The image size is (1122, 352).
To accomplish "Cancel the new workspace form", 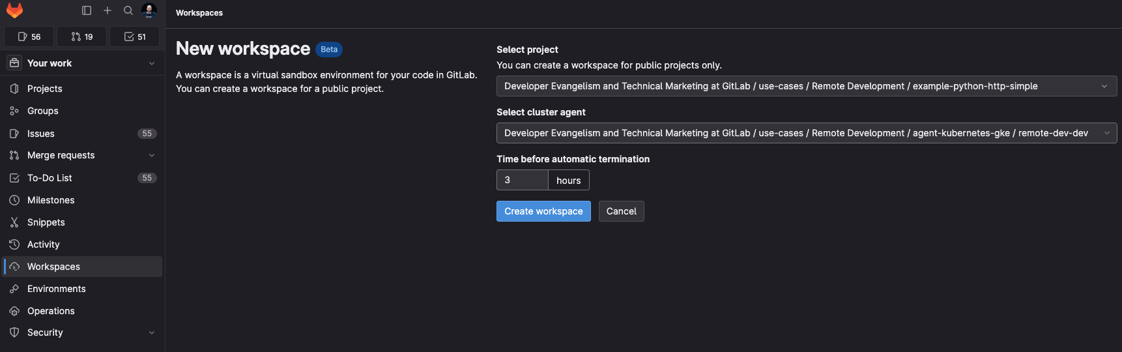I will 622,211.
